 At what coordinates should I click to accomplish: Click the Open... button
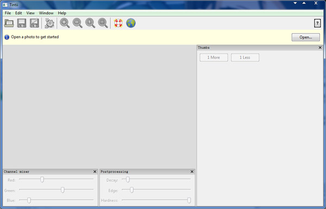(305, 37)
